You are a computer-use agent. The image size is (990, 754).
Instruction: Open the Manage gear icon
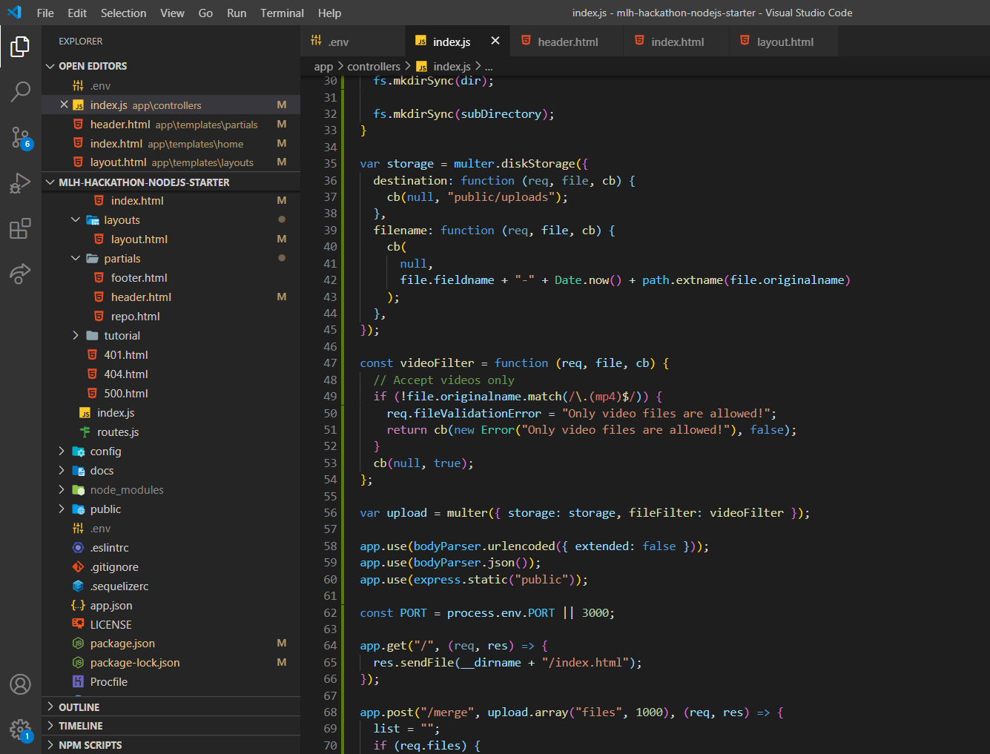coord(20,730)
